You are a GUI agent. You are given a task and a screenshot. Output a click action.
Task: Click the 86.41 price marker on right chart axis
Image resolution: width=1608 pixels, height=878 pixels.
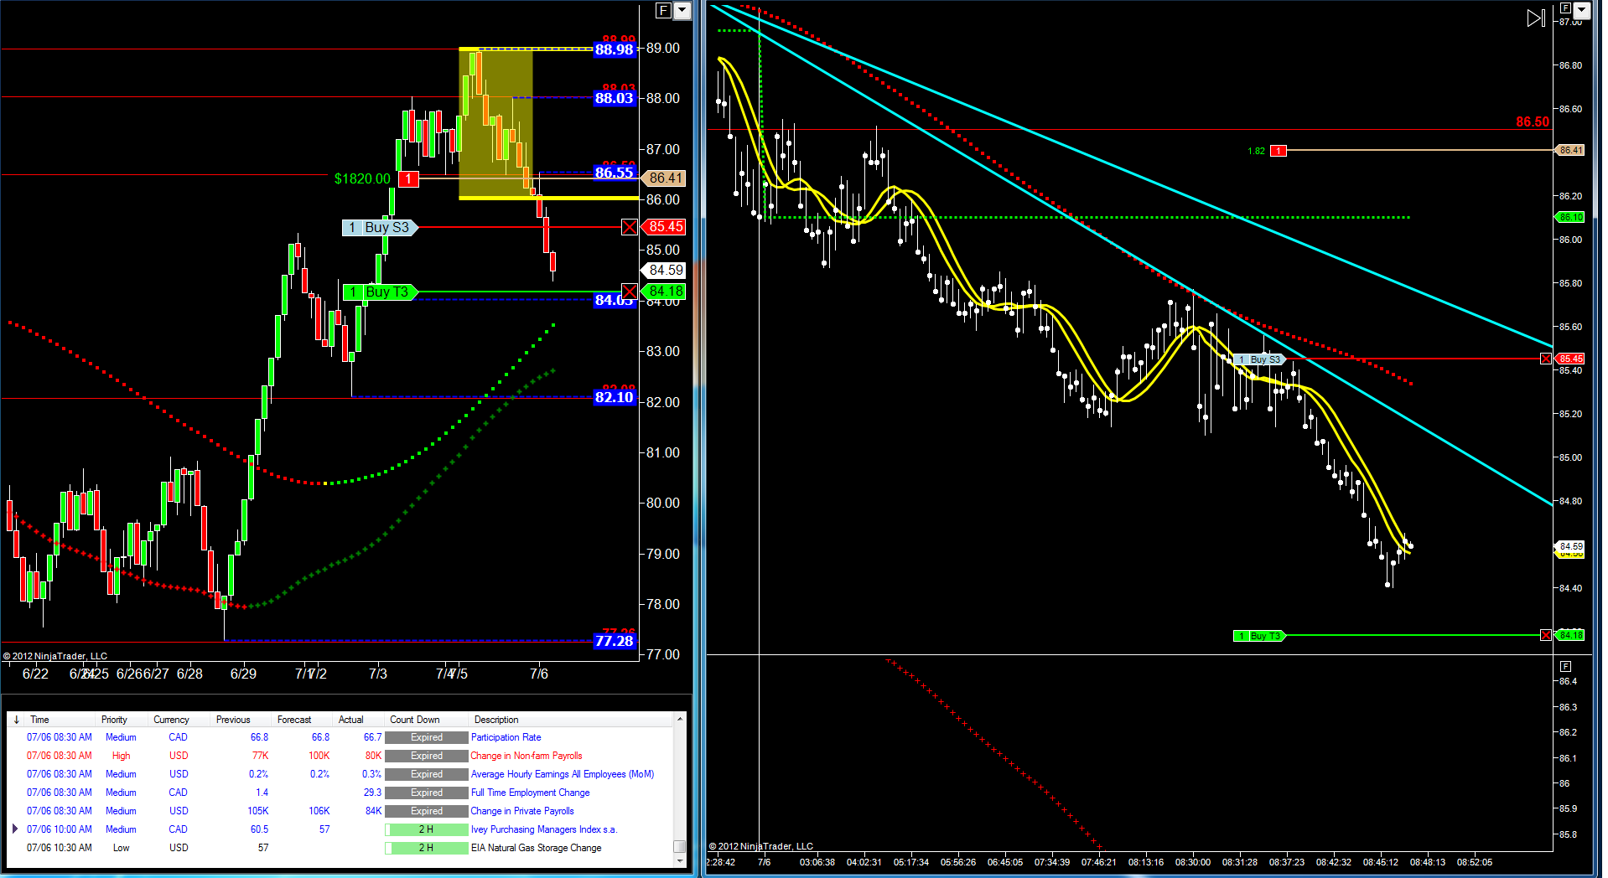coord(1570,150)
